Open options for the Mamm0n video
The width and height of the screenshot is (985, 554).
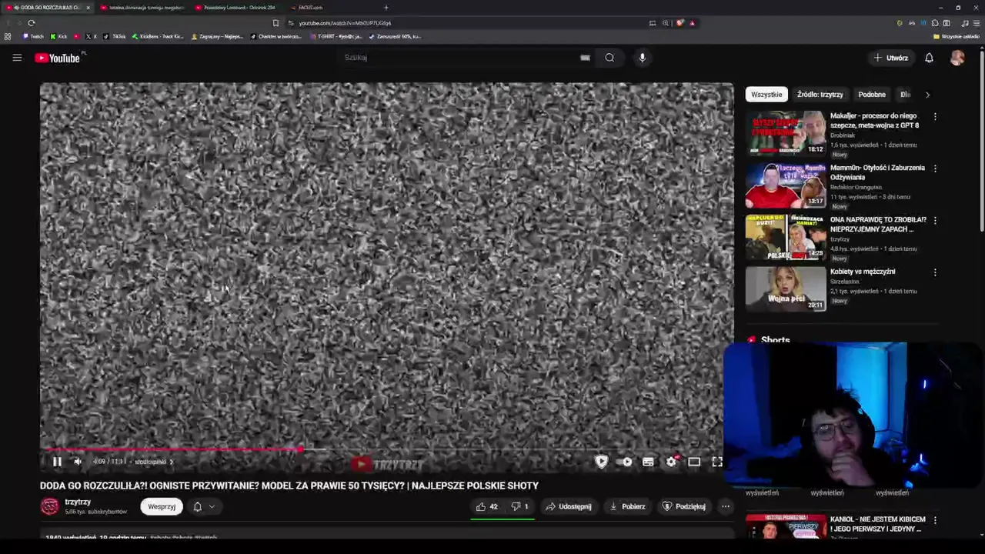pos(935,169)
